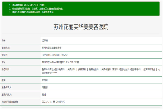Click 苏州市卫生健康委员会 value

pyautogui.click(x=52, y=48)
